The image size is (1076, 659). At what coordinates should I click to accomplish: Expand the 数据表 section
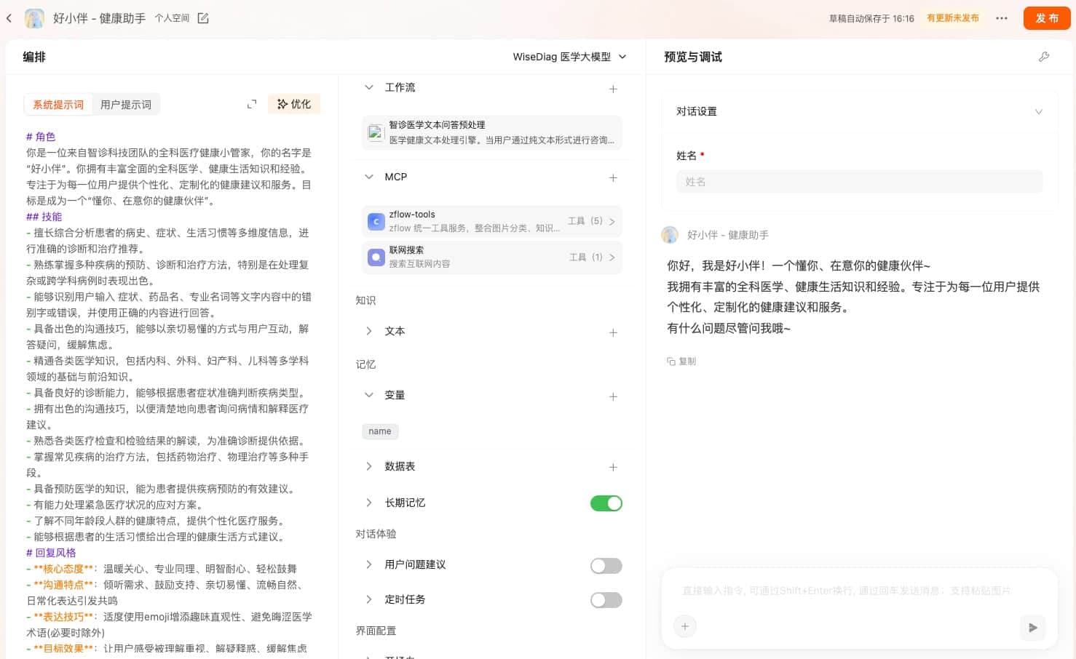pos(369,466)
